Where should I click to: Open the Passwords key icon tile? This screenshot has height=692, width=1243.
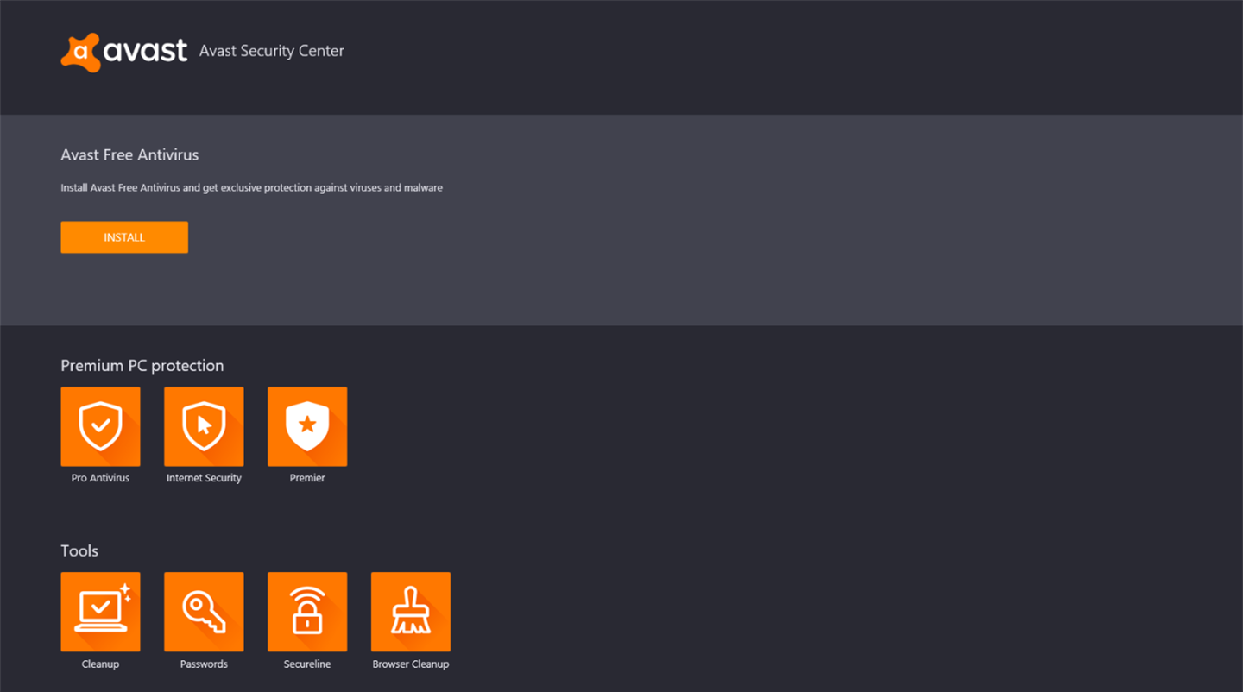[x=204, y=612]
